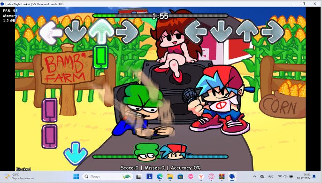Click the green phone note

100,57
